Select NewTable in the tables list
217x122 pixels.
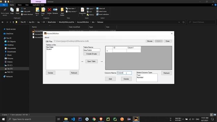pos(50,47)
